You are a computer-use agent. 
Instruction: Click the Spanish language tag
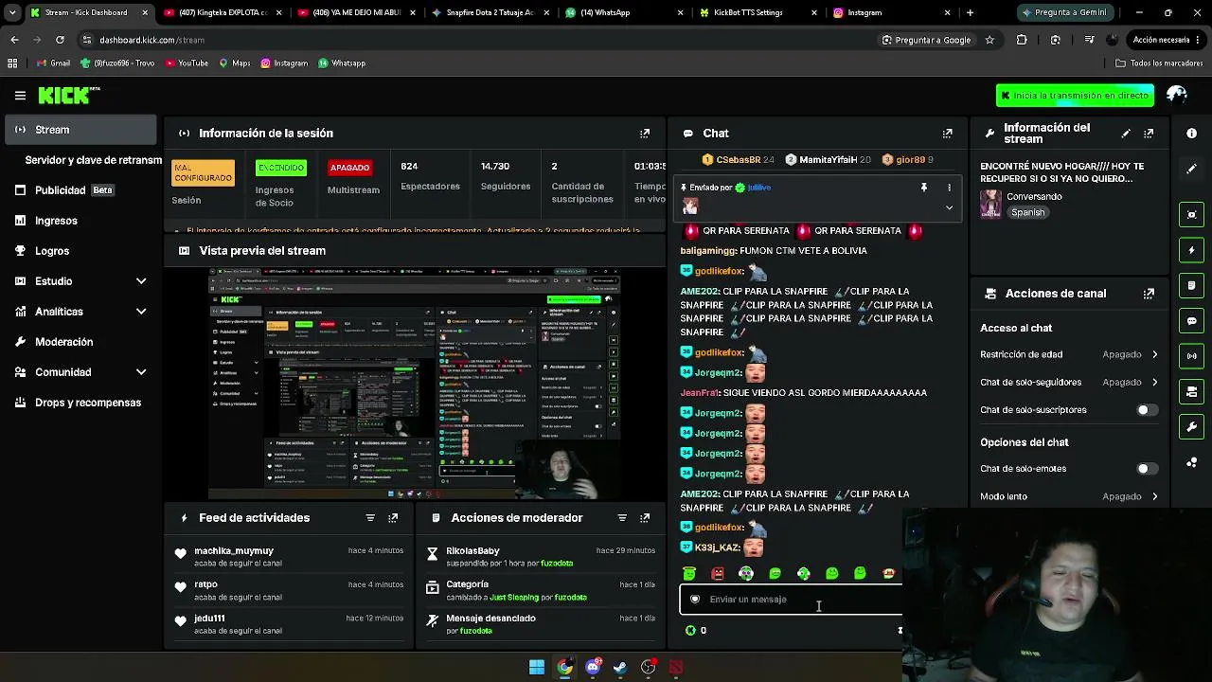(1027, 212)
